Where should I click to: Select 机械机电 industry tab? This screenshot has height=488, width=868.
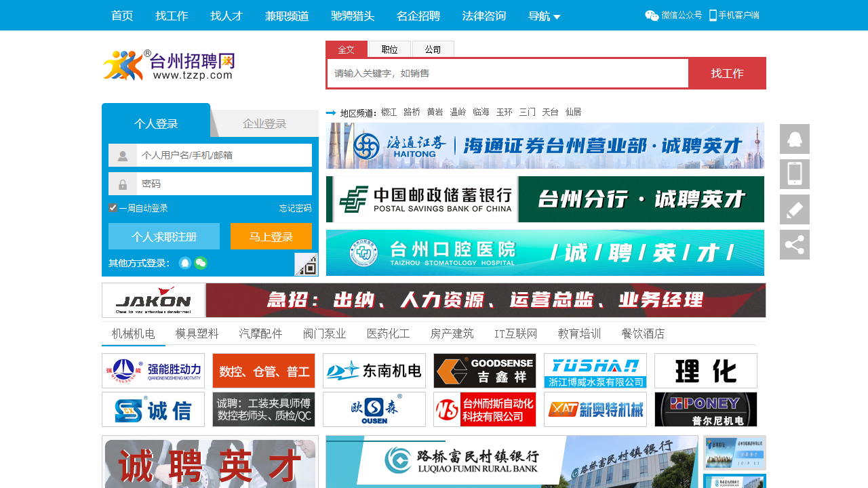click(134, 333)
